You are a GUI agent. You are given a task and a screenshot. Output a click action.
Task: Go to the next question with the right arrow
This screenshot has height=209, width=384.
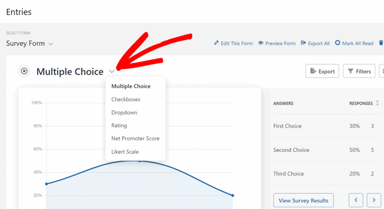click(373, 200)
